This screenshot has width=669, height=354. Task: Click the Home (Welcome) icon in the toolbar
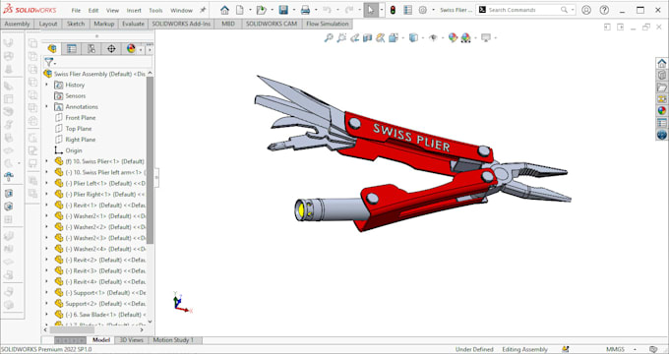tap(224, 10)
